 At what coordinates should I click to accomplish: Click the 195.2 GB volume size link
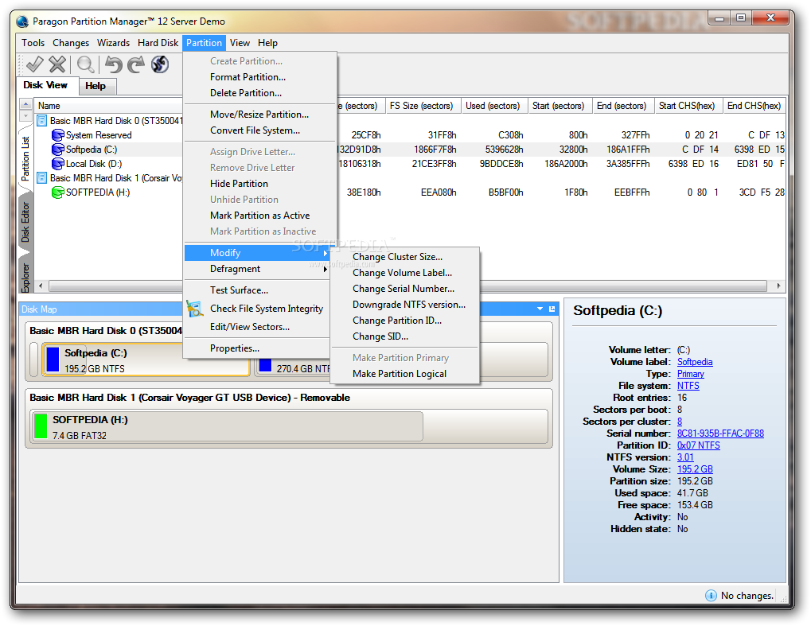click(x=695, y=469)
